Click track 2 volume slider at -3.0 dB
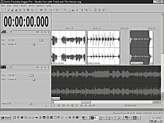The height and width of the screenshot is (123, 164). pyautogui.click(x=31, y=75)
